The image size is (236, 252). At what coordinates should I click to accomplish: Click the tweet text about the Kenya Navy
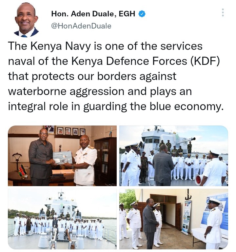(x=116, y=76)
